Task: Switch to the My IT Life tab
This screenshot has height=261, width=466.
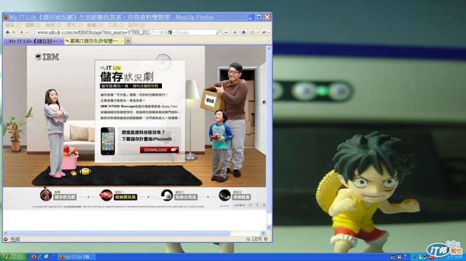Action: point(32,41)
